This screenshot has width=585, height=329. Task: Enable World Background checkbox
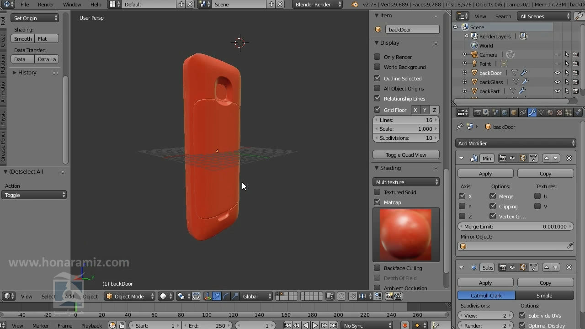pos(377,67)
